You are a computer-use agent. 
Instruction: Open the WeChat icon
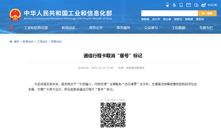coord(196,5)
